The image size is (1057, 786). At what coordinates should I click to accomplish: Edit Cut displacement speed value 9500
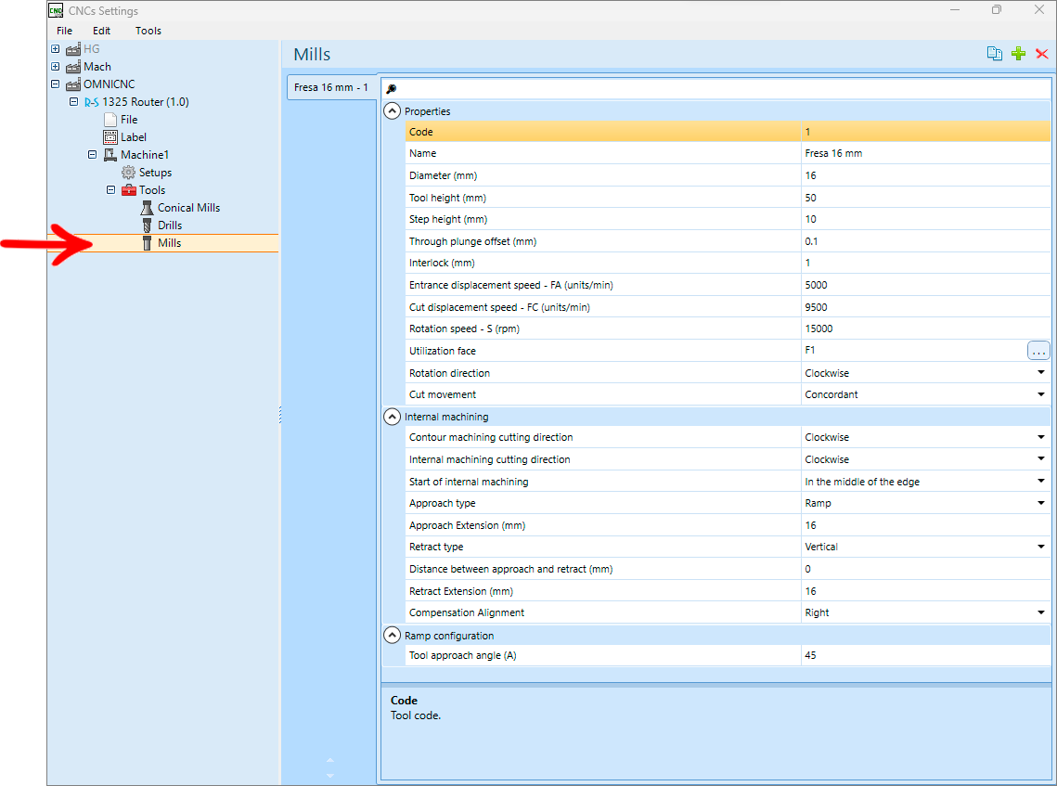pos(925,307)
